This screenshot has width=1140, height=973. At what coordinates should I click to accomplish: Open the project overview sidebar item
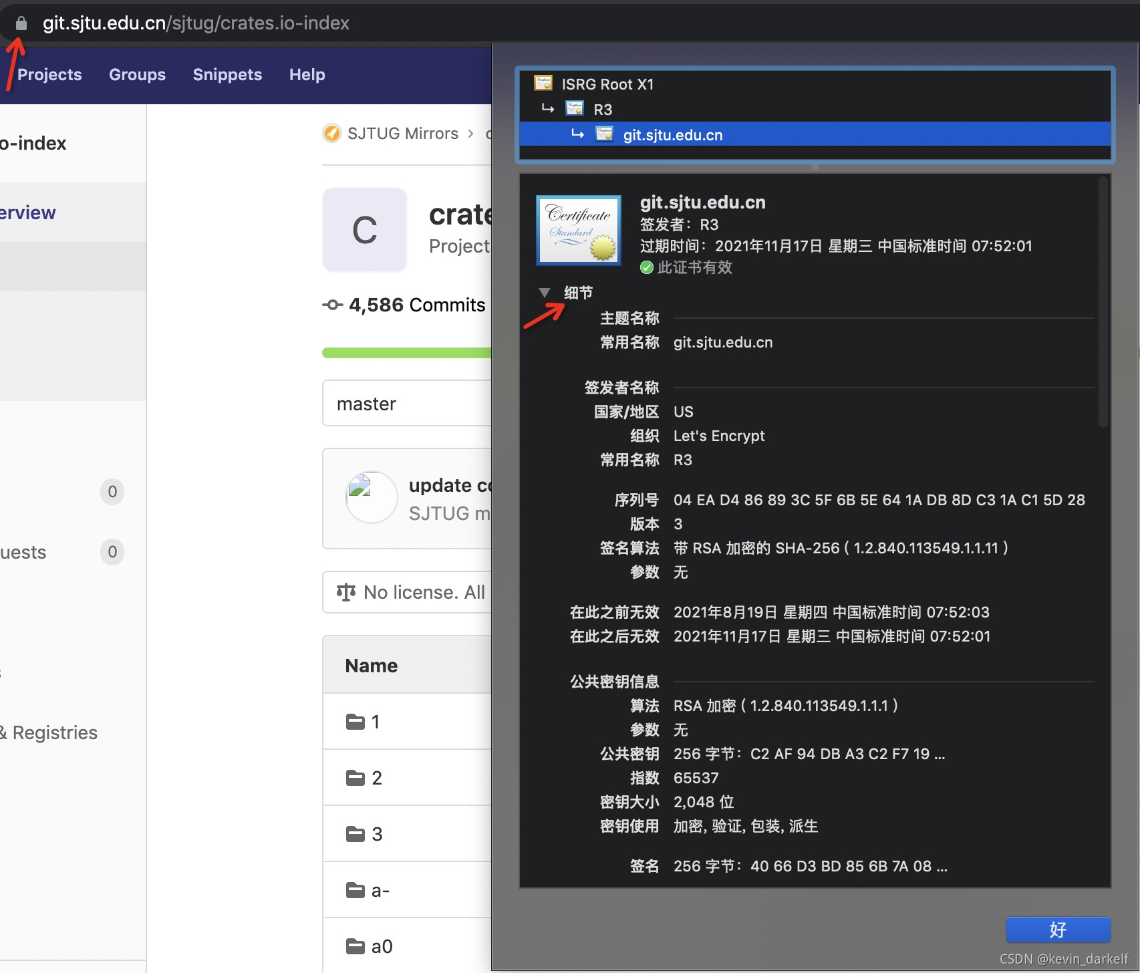73,213
